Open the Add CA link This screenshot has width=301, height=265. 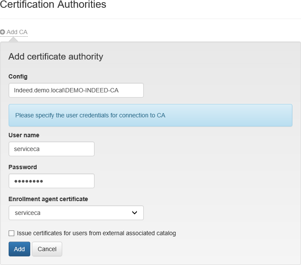coord(17,32)
